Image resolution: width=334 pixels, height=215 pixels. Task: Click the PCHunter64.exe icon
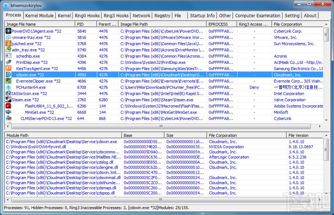point(8,87)
